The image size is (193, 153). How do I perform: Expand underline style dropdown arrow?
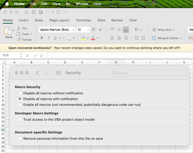point(60,38)
